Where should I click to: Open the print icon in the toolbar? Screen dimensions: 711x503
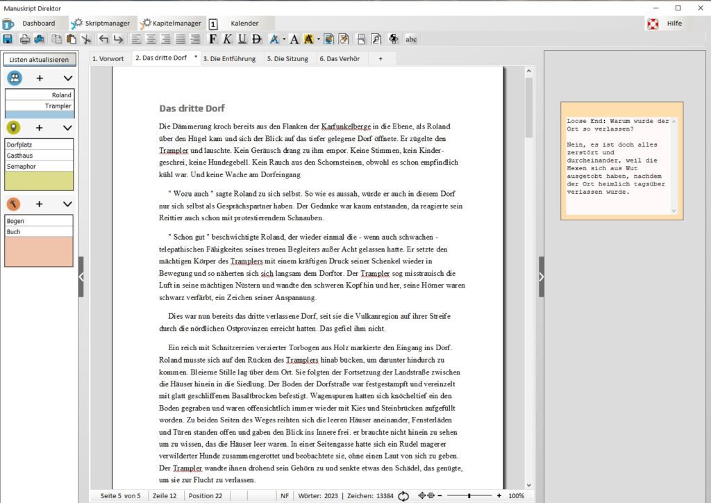click(x=24, y=39)
